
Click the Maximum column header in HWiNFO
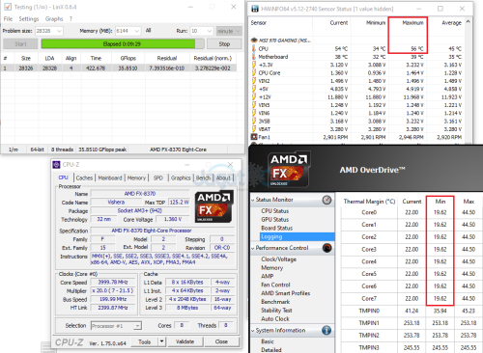pos(412,23)
